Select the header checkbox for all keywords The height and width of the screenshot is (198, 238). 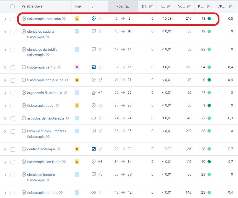[x=12, y=6]
